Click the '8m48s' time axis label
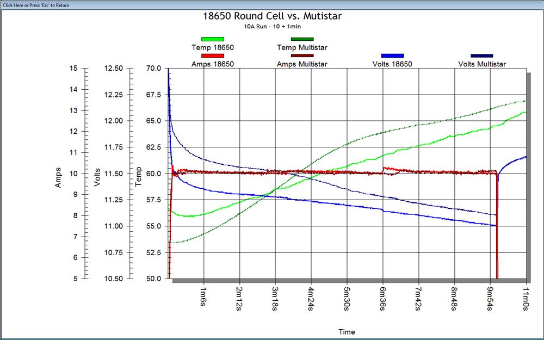This screenshot has height=340, width=544. [454, 299]
